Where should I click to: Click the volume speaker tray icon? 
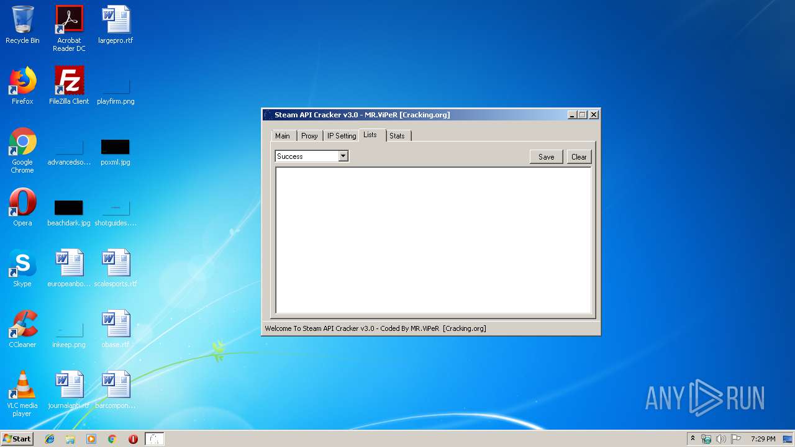(x=720, y=439)
